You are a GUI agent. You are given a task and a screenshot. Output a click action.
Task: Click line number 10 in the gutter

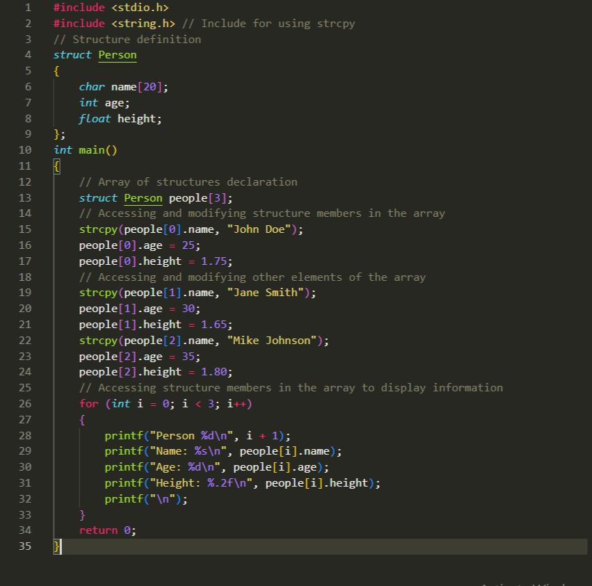click(x=24, y=150)
